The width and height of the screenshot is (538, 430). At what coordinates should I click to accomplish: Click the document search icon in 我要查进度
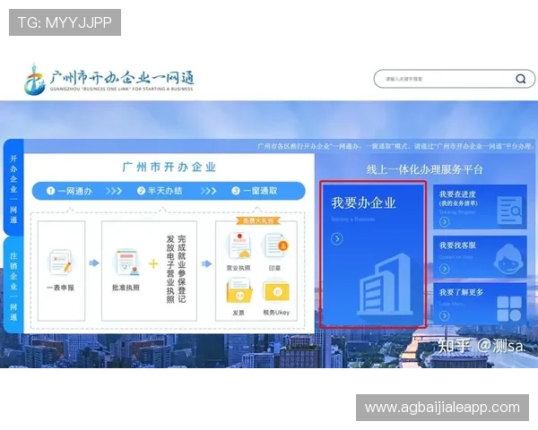click(509, 210)
